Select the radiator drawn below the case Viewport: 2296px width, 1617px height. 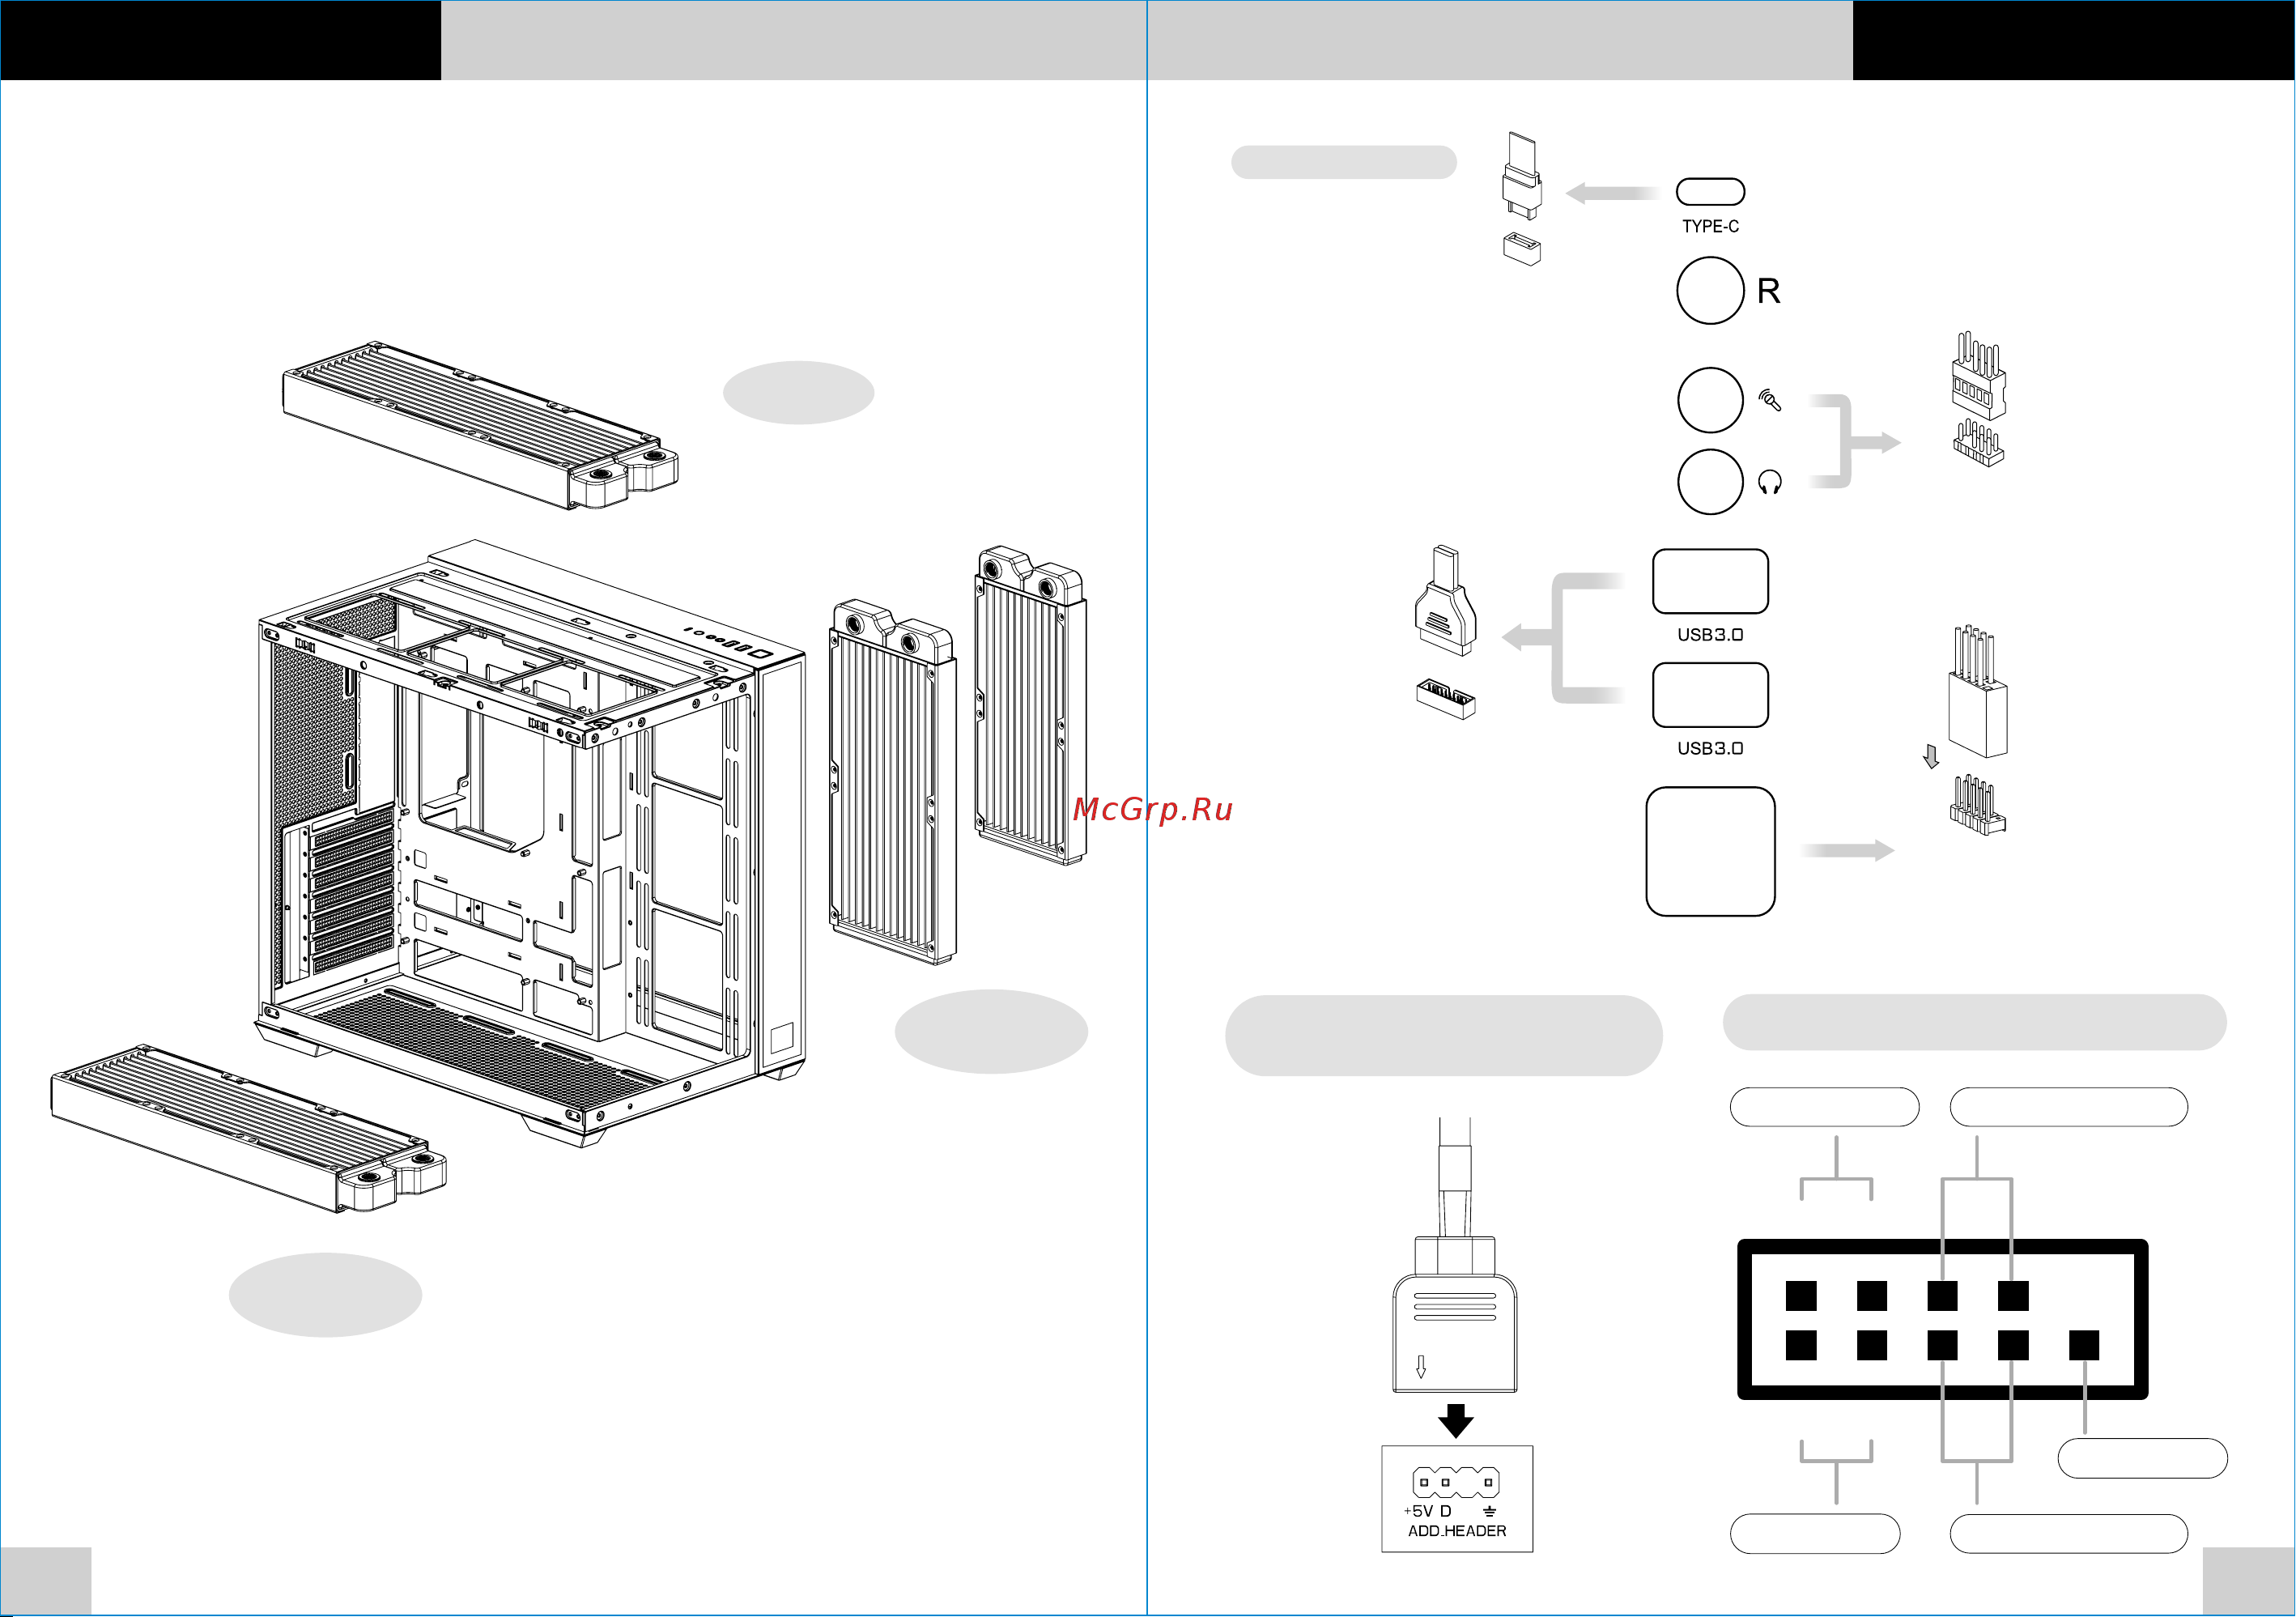coord(249,1130)
